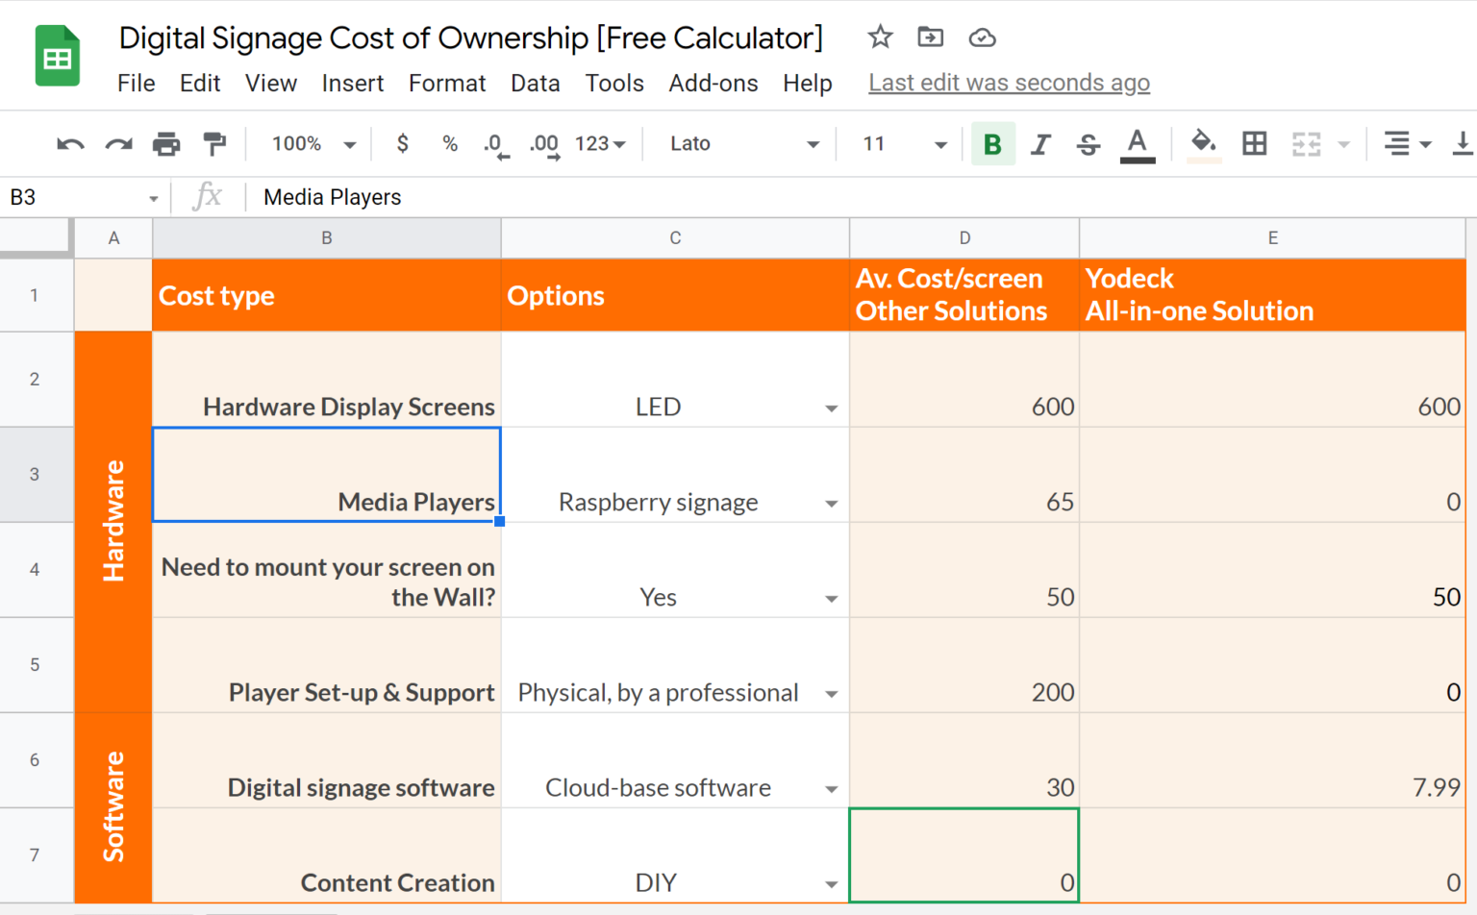Click the Percent format icon
Screen dimensions: 1477x915
click(449, 143)
